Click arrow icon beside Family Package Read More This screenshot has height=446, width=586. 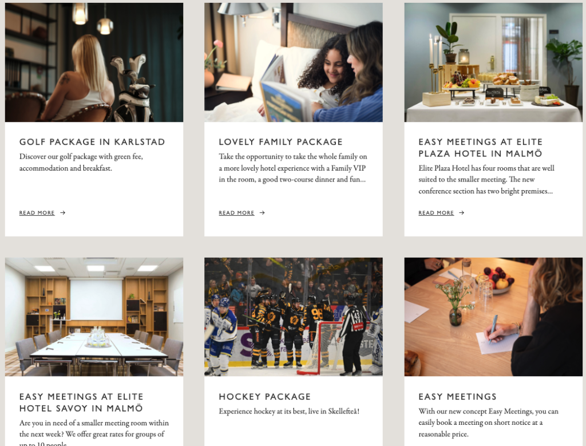click(262, 213)
